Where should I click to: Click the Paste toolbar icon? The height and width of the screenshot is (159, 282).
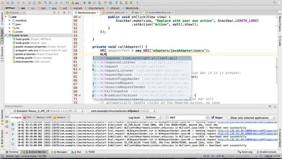coord(39,3)
